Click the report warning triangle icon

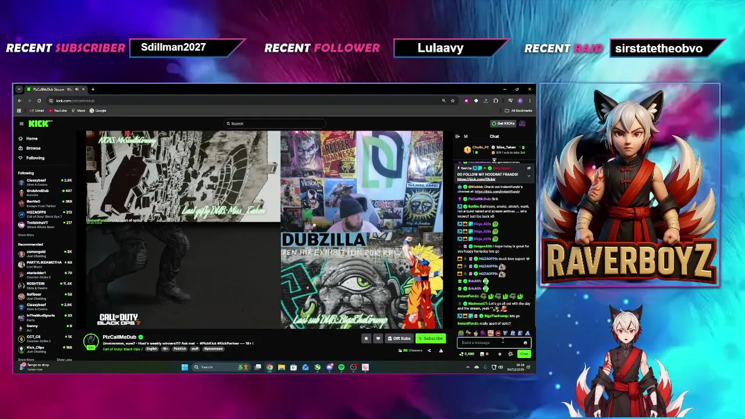point(441,350)
